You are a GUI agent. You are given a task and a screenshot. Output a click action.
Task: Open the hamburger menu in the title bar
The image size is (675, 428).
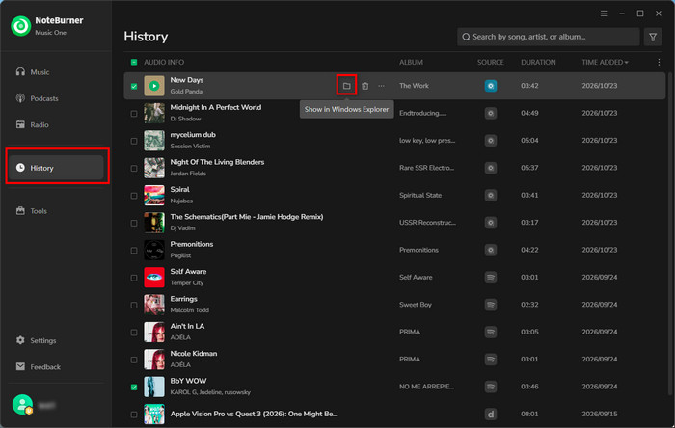(x=604, y=13)
